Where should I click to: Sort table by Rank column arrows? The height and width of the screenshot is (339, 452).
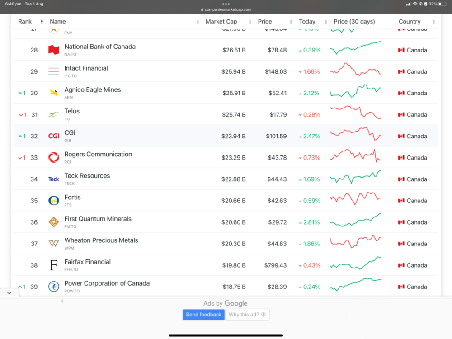[x=42, y=22]
